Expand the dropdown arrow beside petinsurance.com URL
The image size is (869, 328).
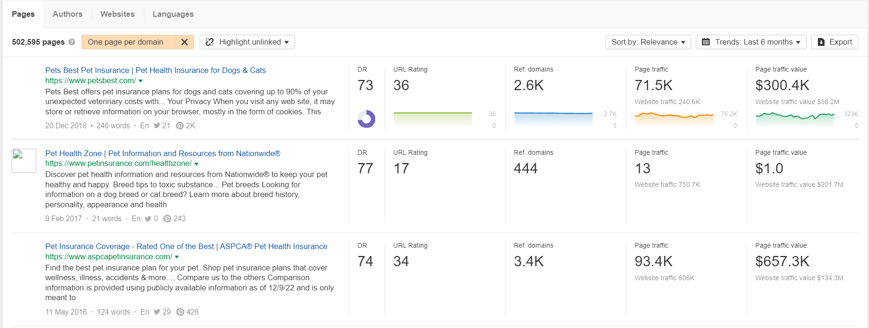point(196,164)
